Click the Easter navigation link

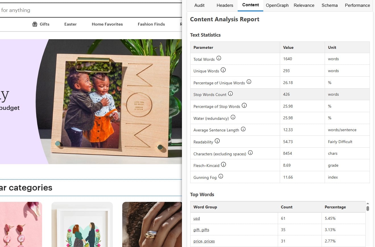coord(70,24)
